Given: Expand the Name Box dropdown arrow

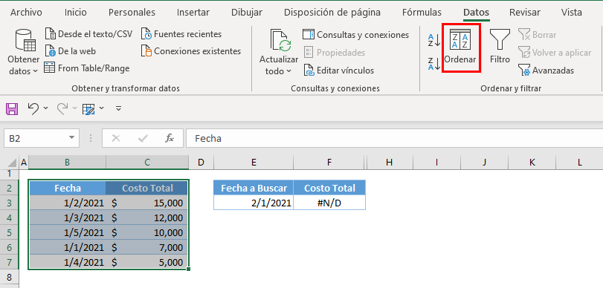Looking at the screenshot, I should pos(71,138).
